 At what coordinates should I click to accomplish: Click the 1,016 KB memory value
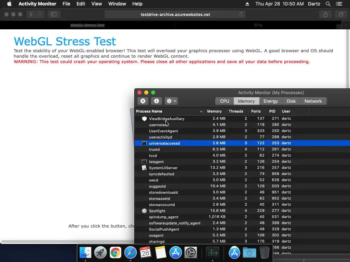[x=217, y=217]
